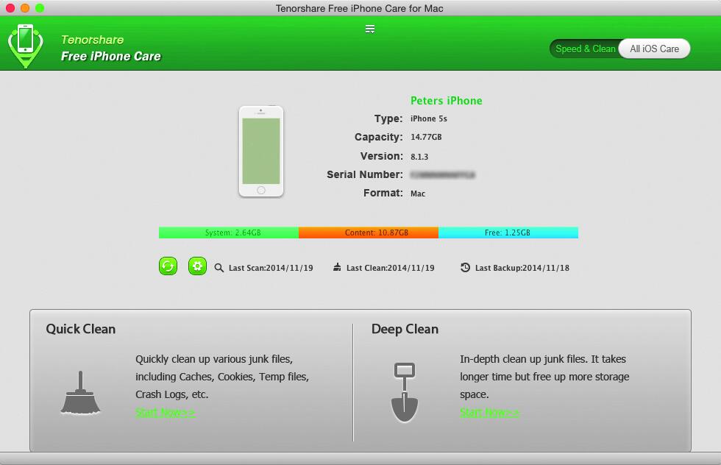This screenshot has height=465, width=721.
Task: Click the 8.1.3 version value
Action: [x=419, y=157]
